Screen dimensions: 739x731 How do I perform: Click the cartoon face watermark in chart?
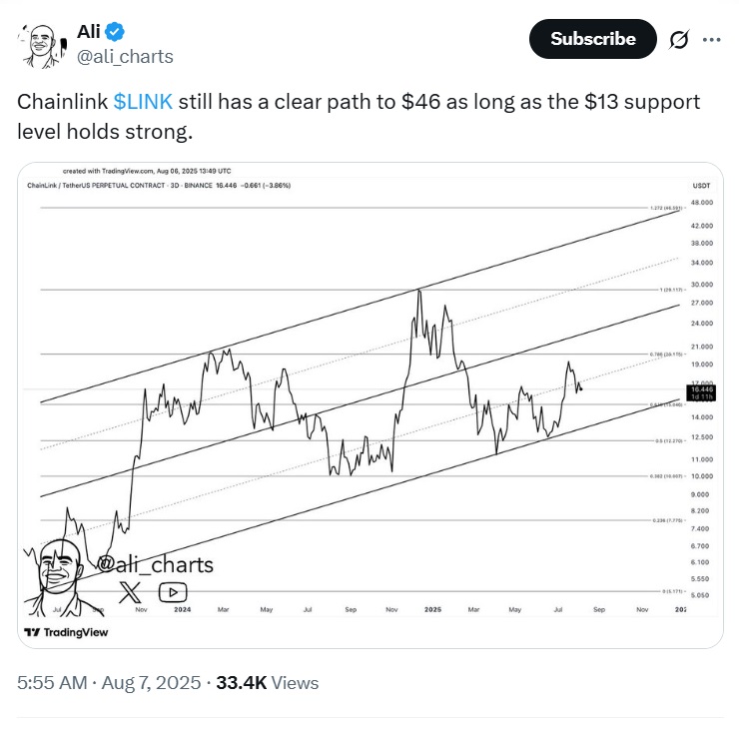pyautogui.click(x=57, y=577)
